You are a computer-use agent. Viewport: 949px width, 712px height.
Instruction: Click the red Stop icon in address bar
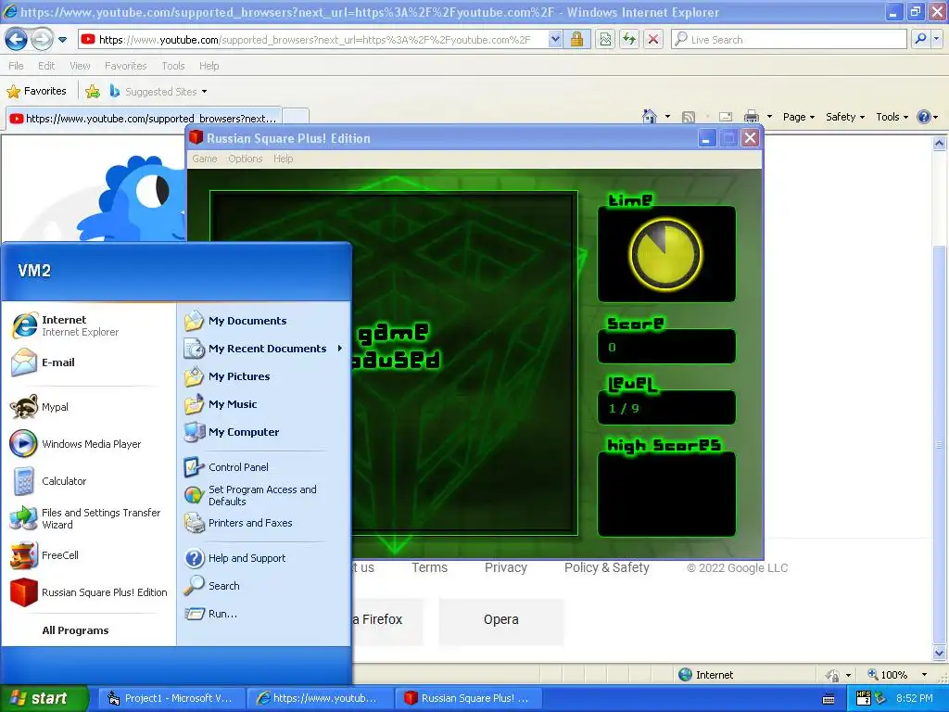[x=653, y=40]
